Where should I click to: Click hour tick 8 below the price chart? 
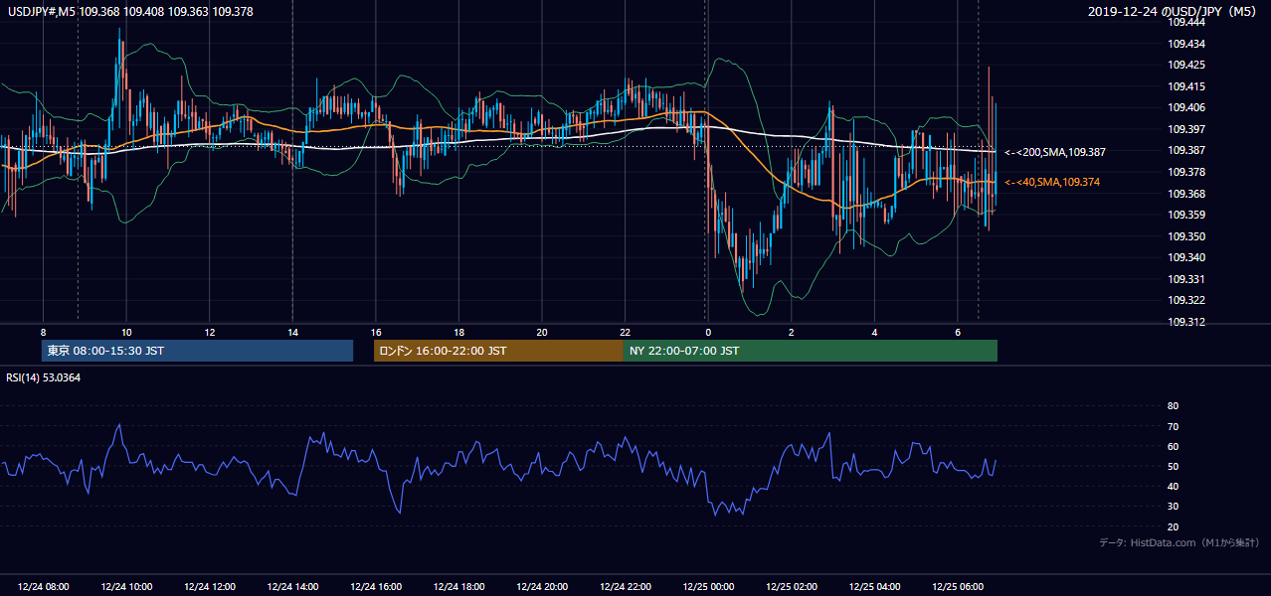click(43, 332)
